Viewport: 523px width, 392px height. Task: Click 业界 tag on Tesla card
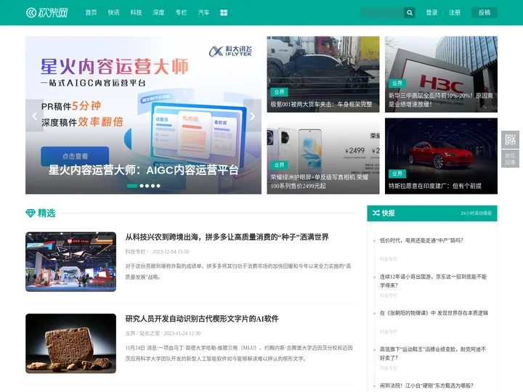coord(397,173)
